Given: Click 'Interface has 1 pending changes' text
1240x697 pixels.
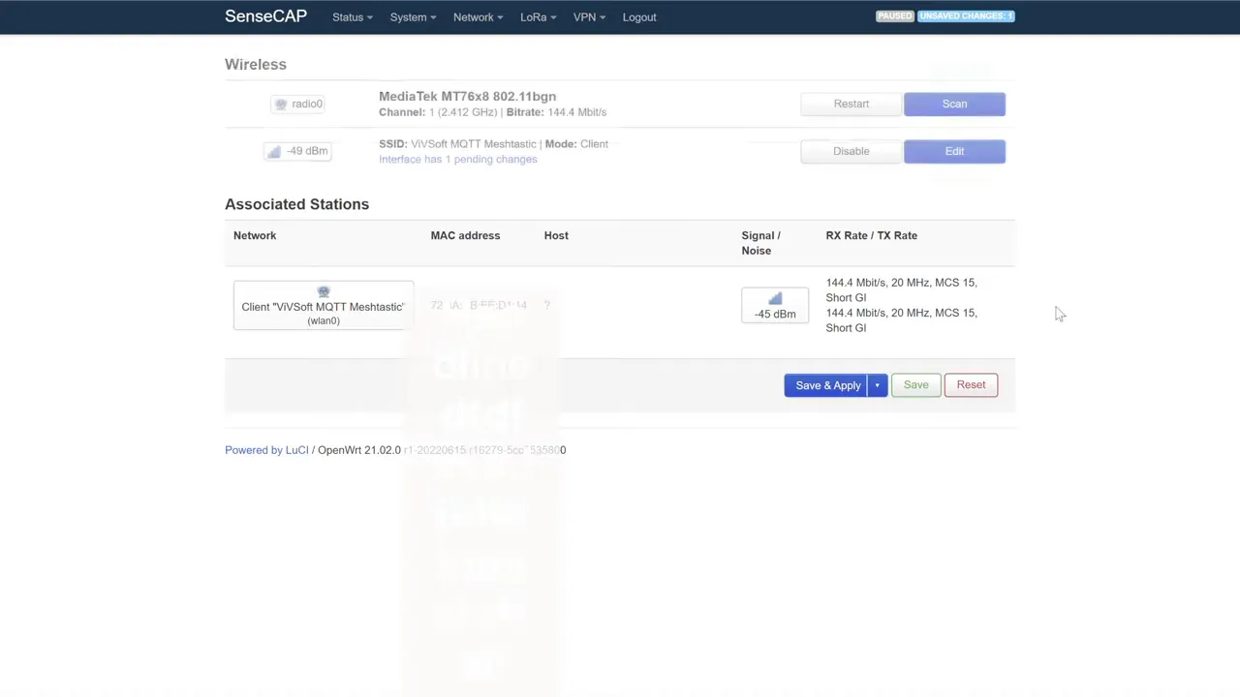Looking at the screenshot, I should tap(457, 159).
